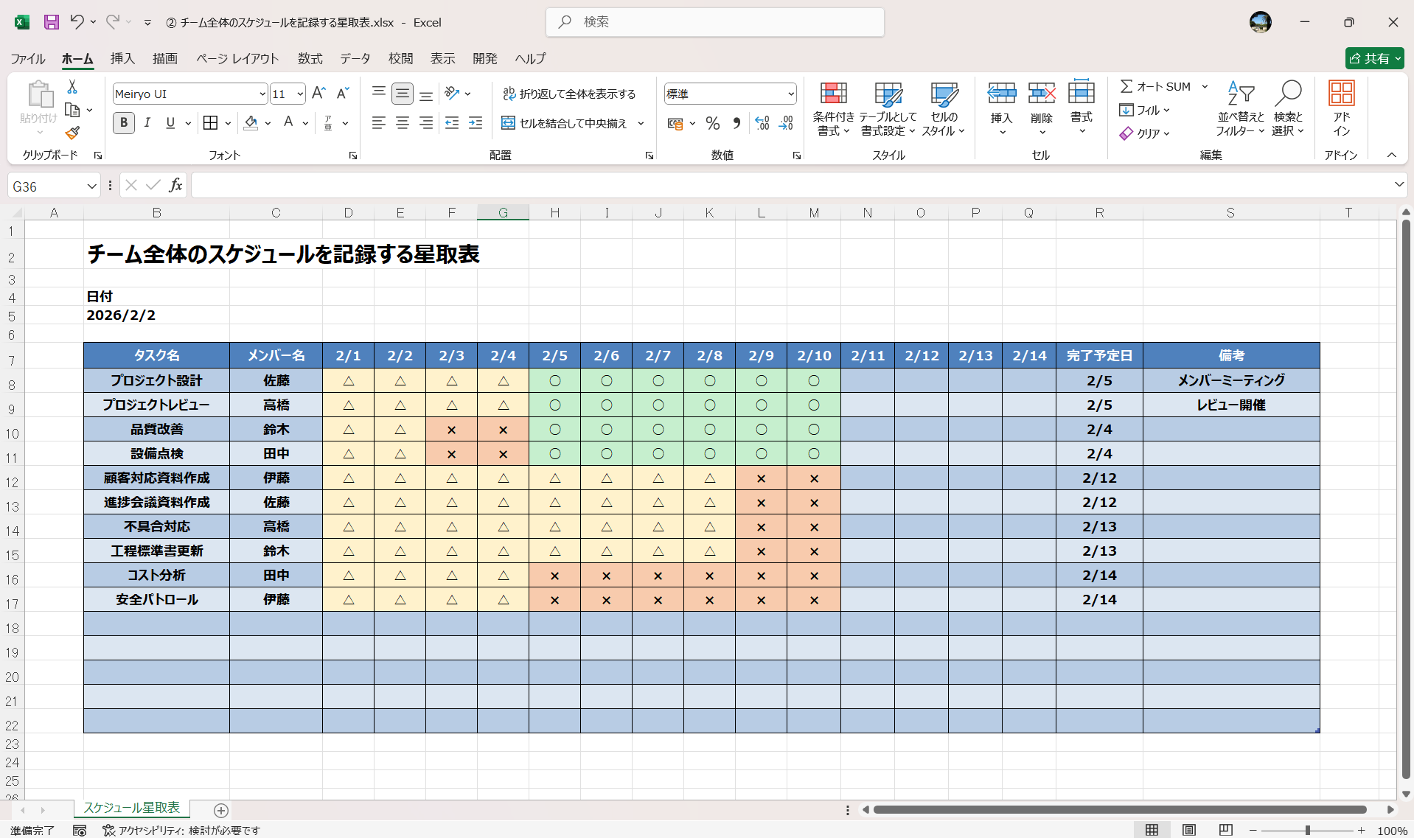Image resolution: width=1414 pixels, height=838 pixels.
Task: Toggle italic formatting
Action: tap(147, 123)
